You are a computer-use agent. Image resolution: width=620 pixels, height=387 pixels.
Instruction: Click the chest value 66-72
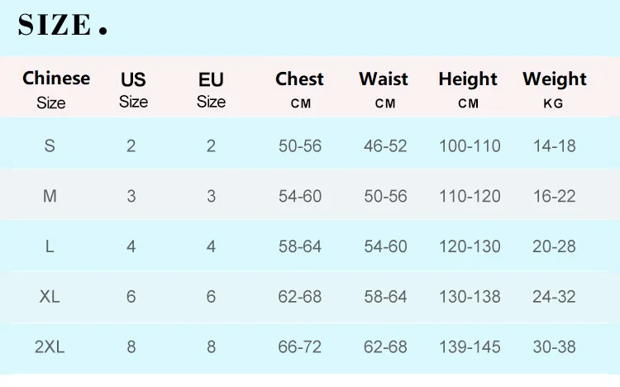click(300, 346)
